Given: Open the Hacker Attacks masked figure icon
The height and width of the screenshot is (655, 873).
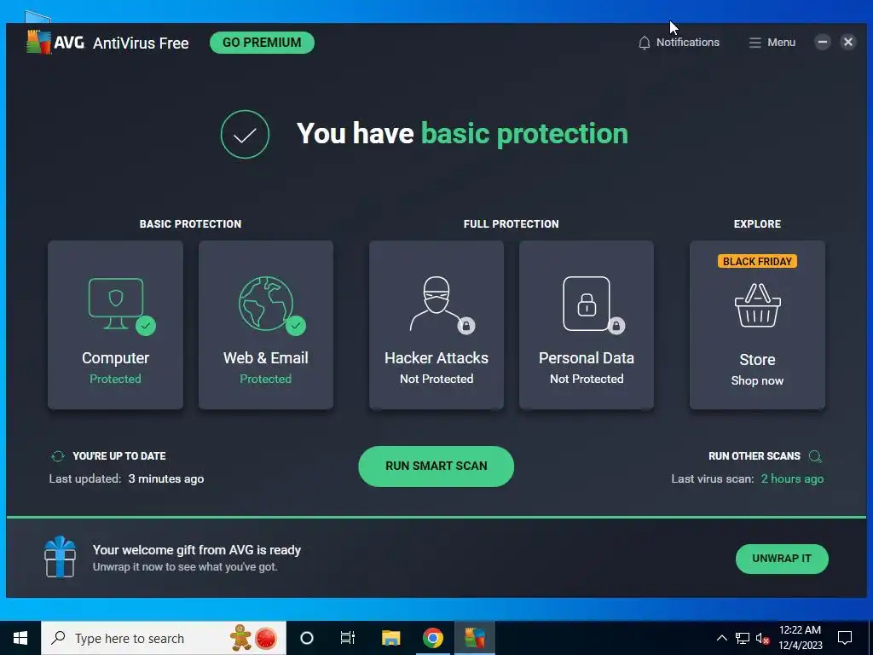Looking at the screenshot, I should [436, 304].
